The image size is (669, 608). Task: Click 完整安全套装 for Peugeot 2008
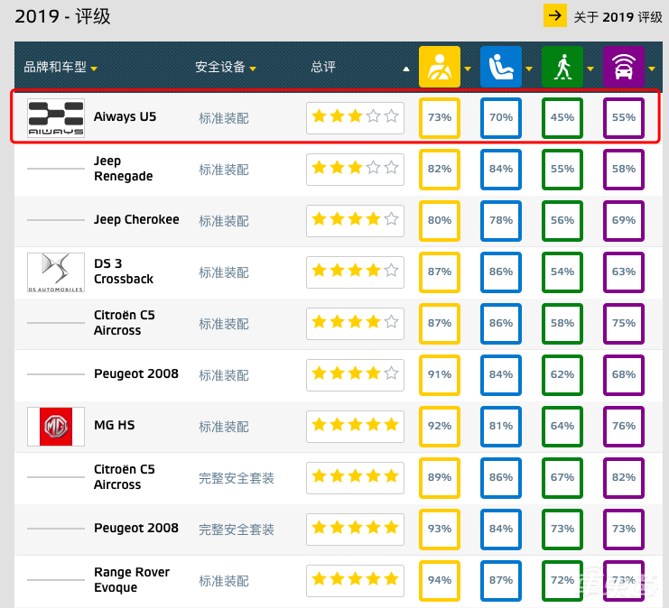click(x=237, y=529)
